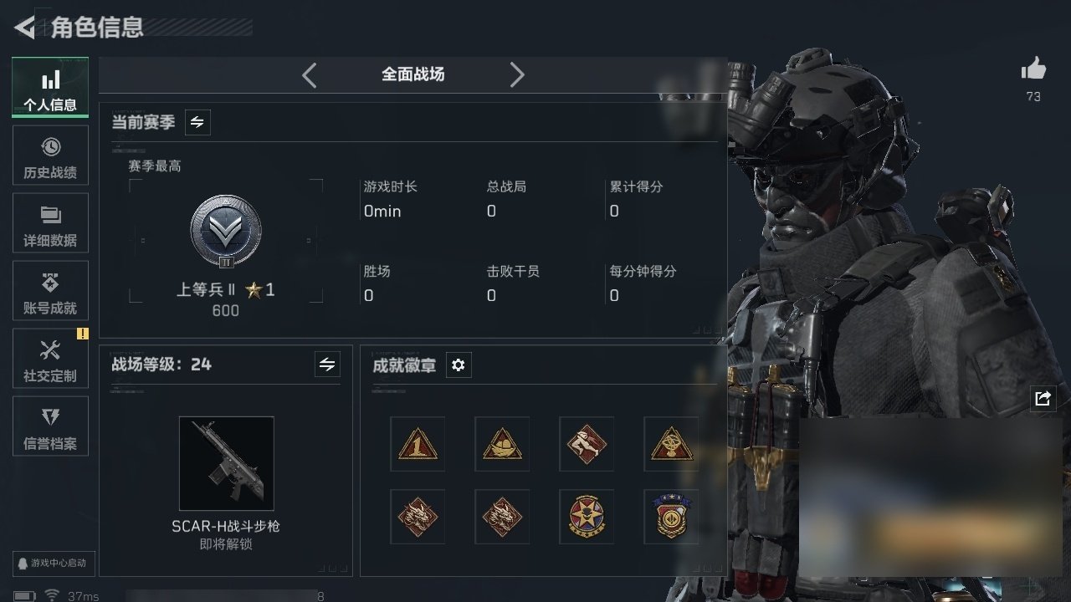1071x602 pixels.
Task: Click the back arrow beside 角色信息
Action: click(x=24, y=28)
